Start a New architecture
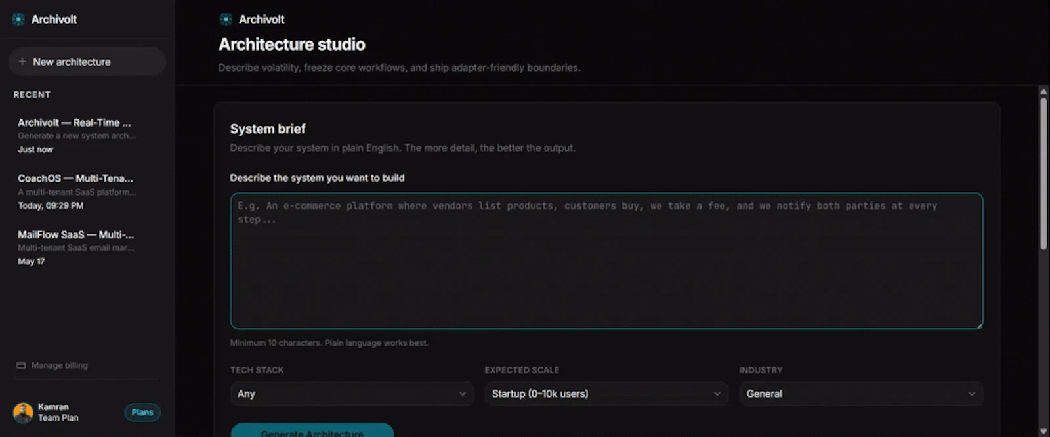Viewport: 1050px width, 437px height. coord(87,62)
